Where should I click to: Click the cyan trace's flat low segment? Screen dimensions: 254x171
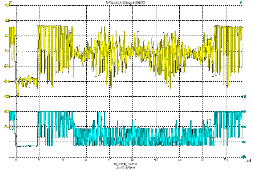[x=27, y=146]
